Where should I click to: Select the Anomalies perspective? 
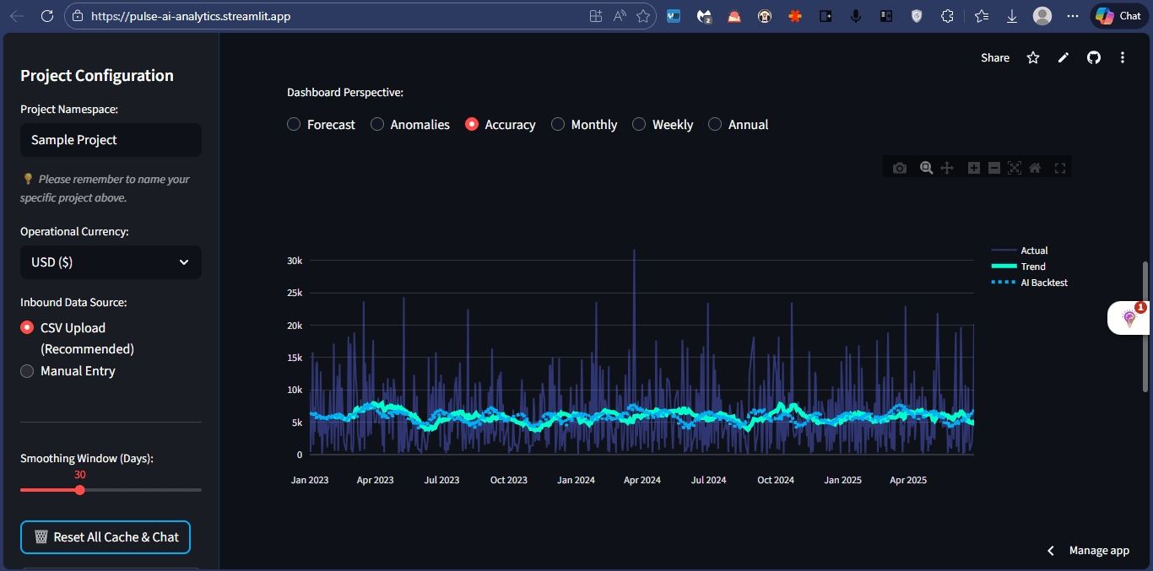click(410, 124)
